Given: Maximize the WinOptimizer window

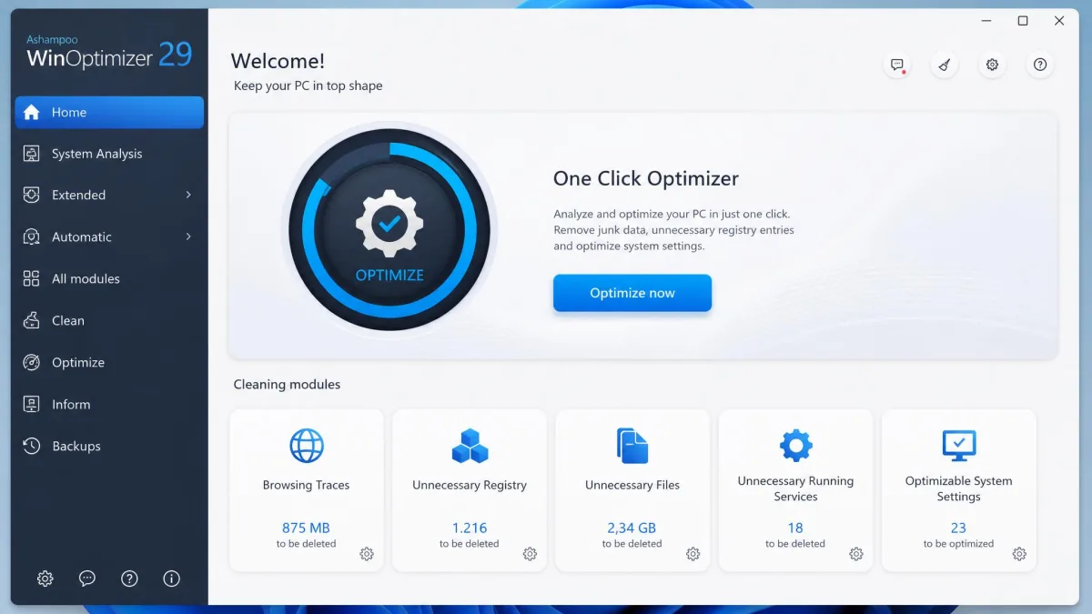Looking at the screenshot, I should pos(1023,21).
